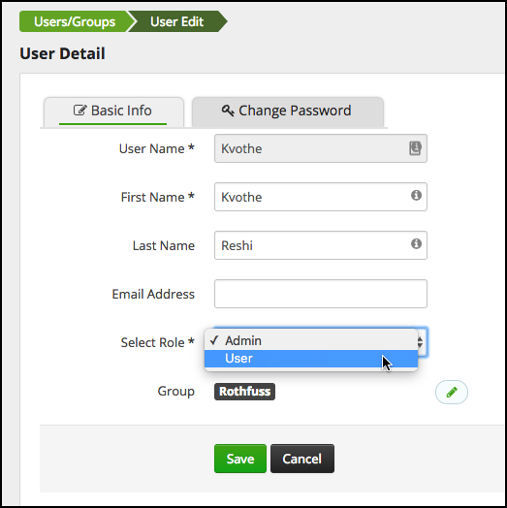Click the User Edit breadcrumb
507x508 pixels.
point(176,21)
